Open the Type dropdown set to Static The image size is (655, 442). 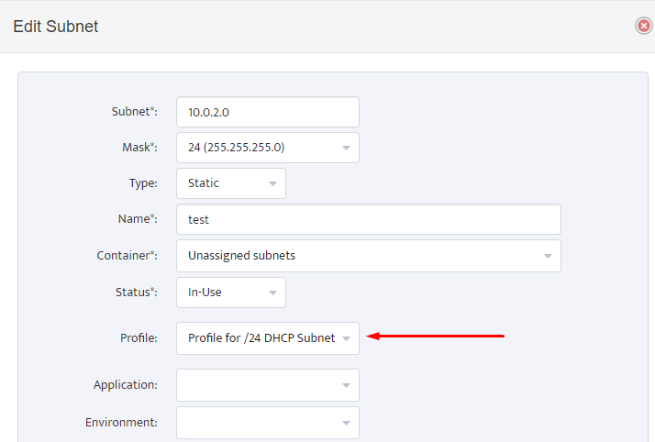click(x=231, y=183)
